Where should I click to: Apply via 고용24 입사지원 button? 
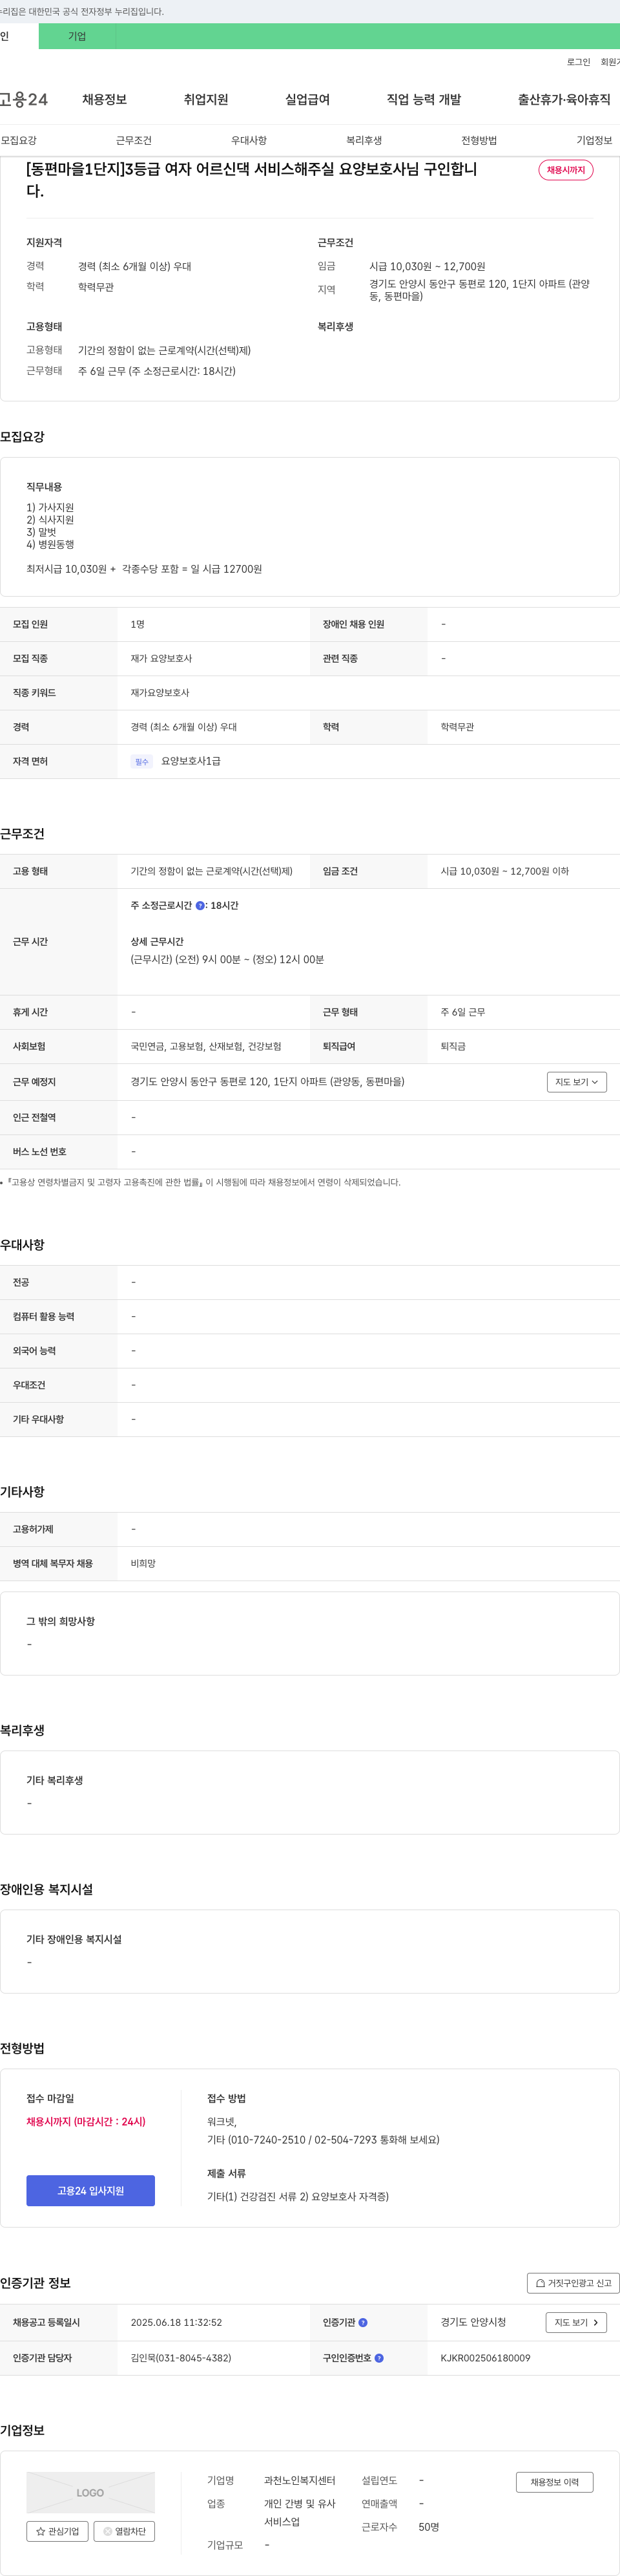coord(91,2191)
